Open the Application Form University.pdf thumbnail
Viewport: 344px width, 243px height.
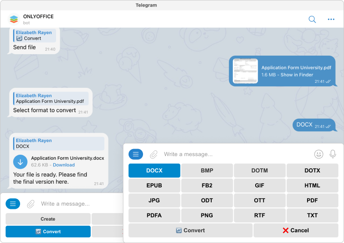click(245, 71)
